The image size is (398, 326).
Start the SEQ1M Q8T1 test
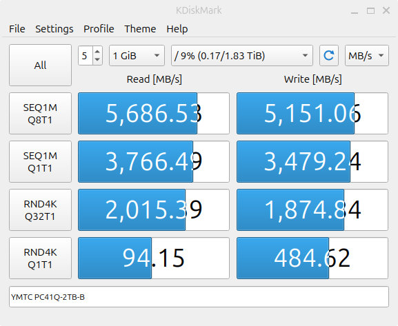pyautogui.click(x=41, y=114)
